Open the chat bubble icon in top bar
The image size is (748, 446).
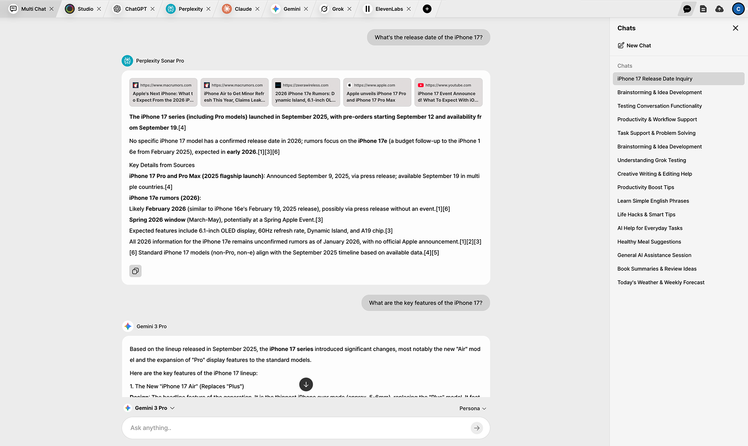click(687, 9)
